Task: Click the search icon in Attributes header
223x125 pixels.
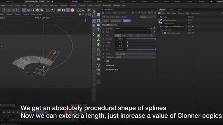Action: [143, 13]
